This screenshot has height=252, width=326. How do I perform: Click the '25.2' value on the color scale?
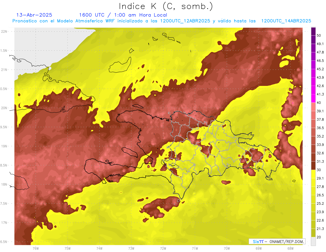point(320,204)
